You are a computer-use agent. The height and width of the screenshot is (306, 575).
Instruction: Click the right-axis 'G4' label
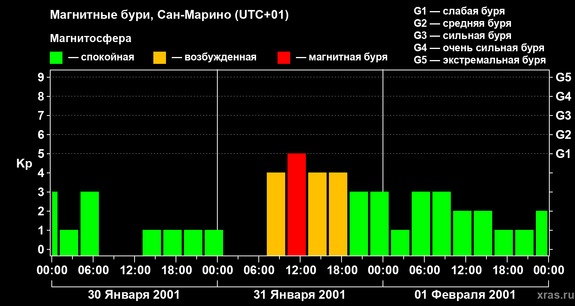(563, 96)
